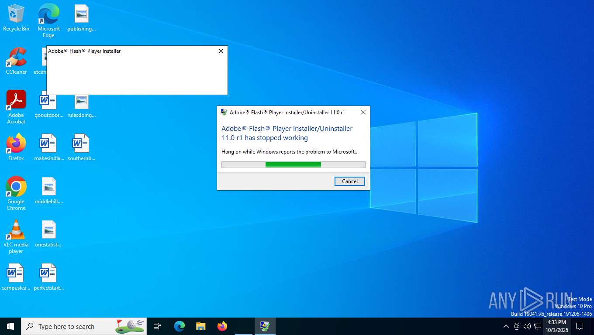
Task: Click the taskbar clock showing 4:33 PM
Action: pyautogui.click(x=556, y=326)
